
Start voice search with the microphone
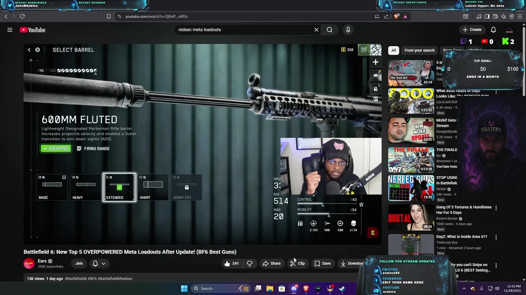[x=348, y=29]
